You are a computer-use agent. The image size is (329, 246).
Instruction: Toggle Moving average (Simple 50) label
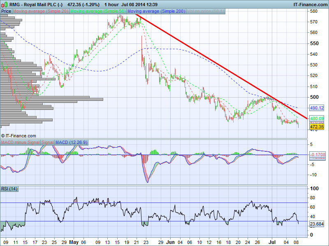[98, 11]
